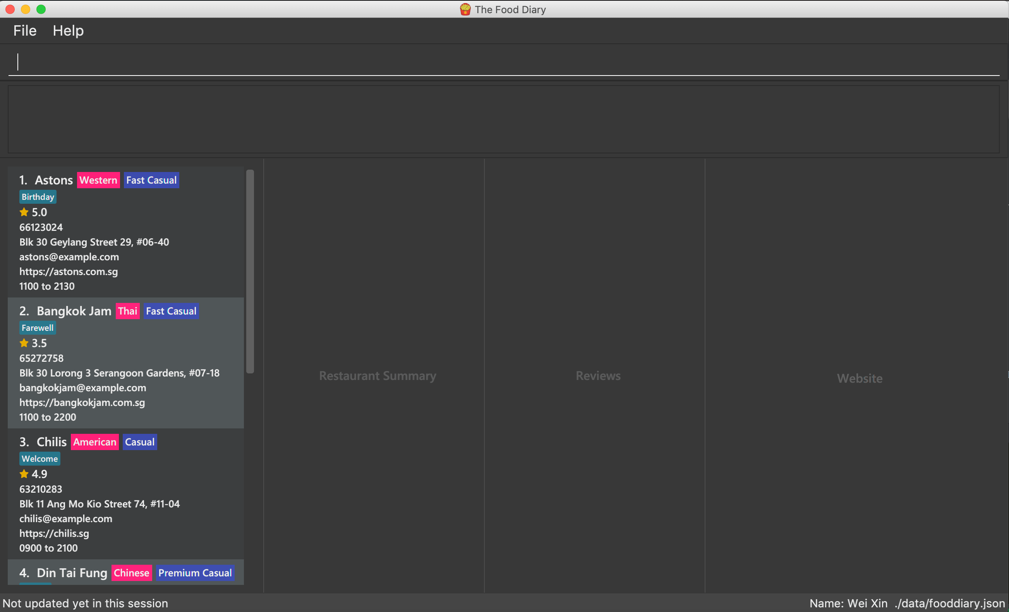
Task: Click the star icon beside 5.0 rating
Action: (x=24, y=212)
